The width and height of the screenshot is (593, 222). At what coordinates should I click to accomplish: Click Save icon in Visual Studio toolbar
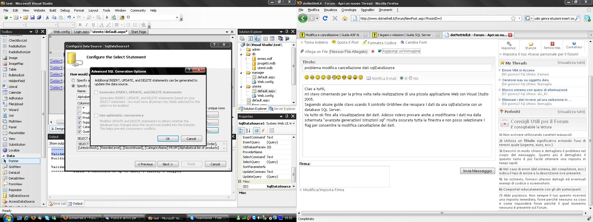pos(32,17)
